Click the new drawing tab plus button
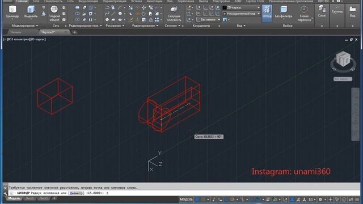This screenshot has width=363, height=204. [74, 32]
